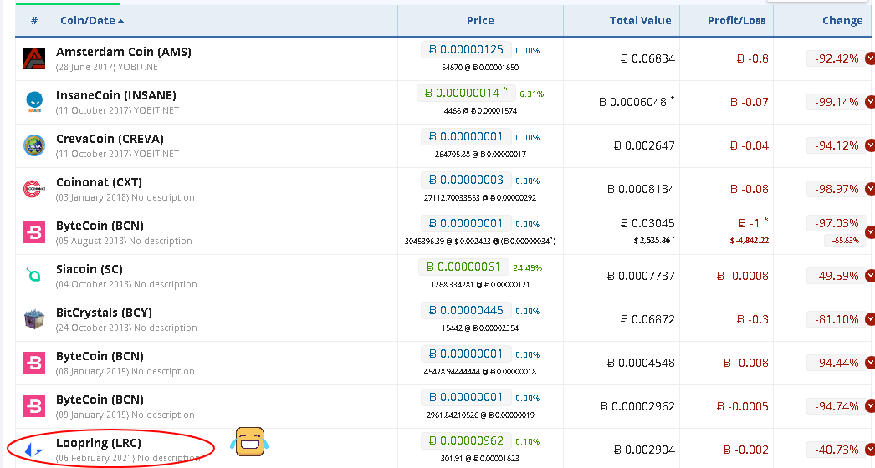Click the -49.59% change badge
Image resolution: width=875 pixels, height=468 pixels.
pos(836,276)
